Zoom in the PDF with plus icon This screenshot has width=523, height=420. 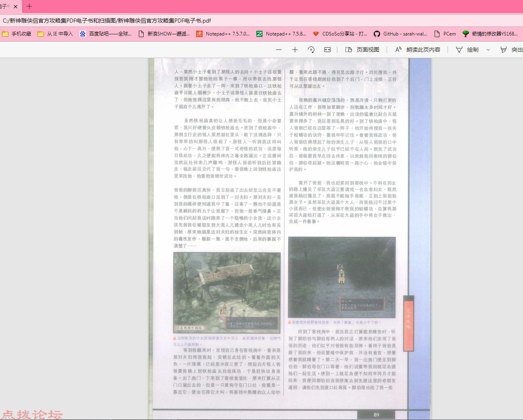click(x=295, y=50)
